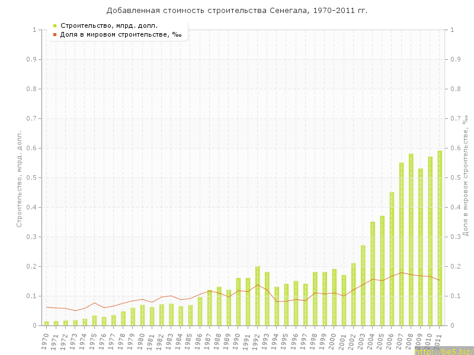474x355 pixels.
Task: Click the 2007 bar
Action: click(401, 244)
